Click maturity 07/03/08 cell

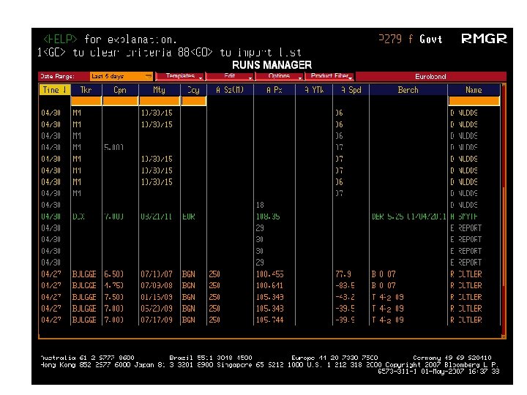(x=157, y=285)
